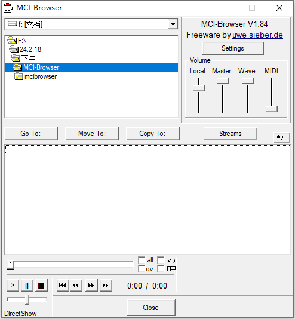
Task: Tick the 'ov' checkbox
Action: [x=142, y=268]
